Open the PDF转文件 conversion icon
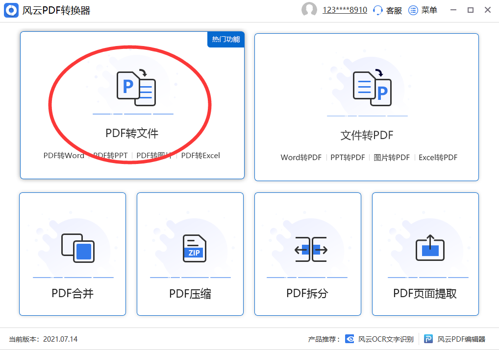Screen dimensions: 499x350 coord(136,88)
